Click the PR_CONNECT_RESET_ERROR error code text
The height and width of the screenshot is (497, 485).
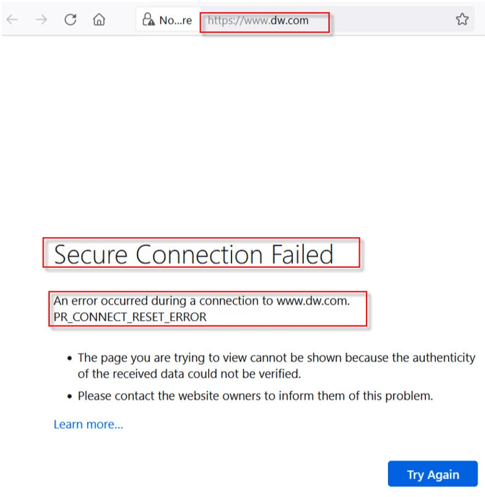[x=130, y=317]
